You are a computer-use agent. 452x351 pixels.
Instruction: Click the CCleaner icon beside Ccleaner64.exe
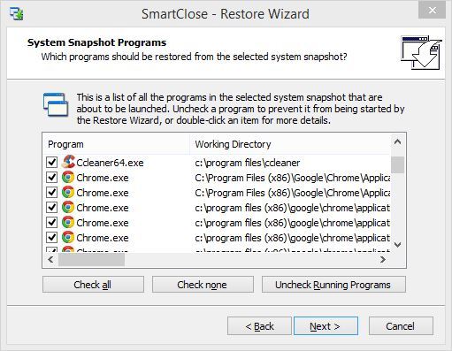(68, 162)
